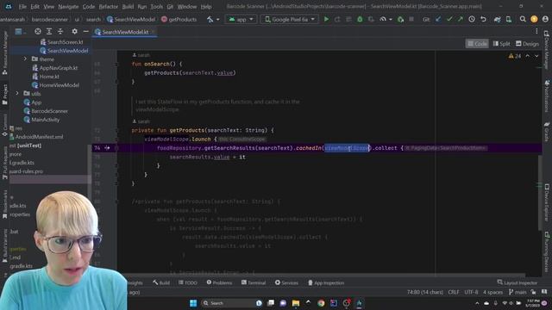Open Chrome from the taskbar
Viewport: 552px width, 310px height.
(x=321, y=303)
